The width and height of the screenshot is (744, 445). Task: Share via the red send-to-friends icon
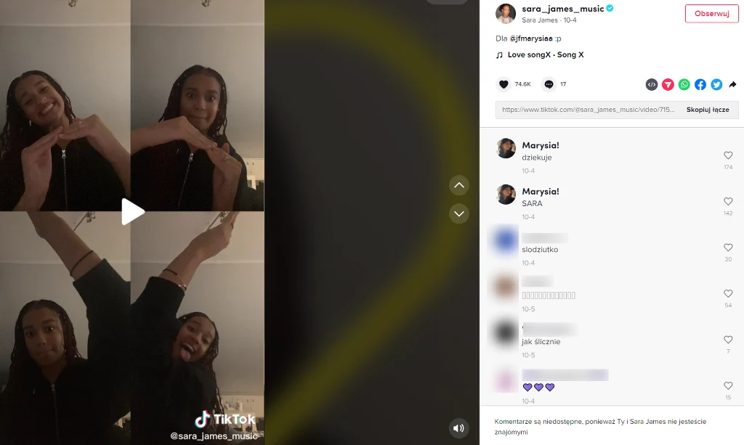pyautogui.click(x=668, y=84)
